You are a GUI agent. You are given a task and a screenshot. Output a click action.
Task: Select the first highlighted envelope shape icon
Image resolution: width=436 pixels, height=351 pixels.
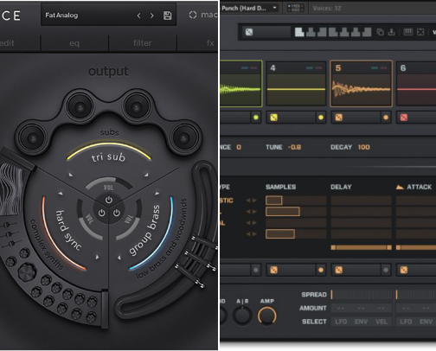click(x=299, y=32)
